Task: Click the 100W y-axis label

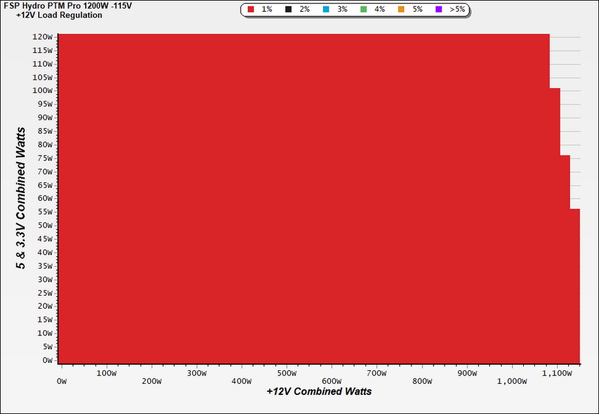Action: 43,90
